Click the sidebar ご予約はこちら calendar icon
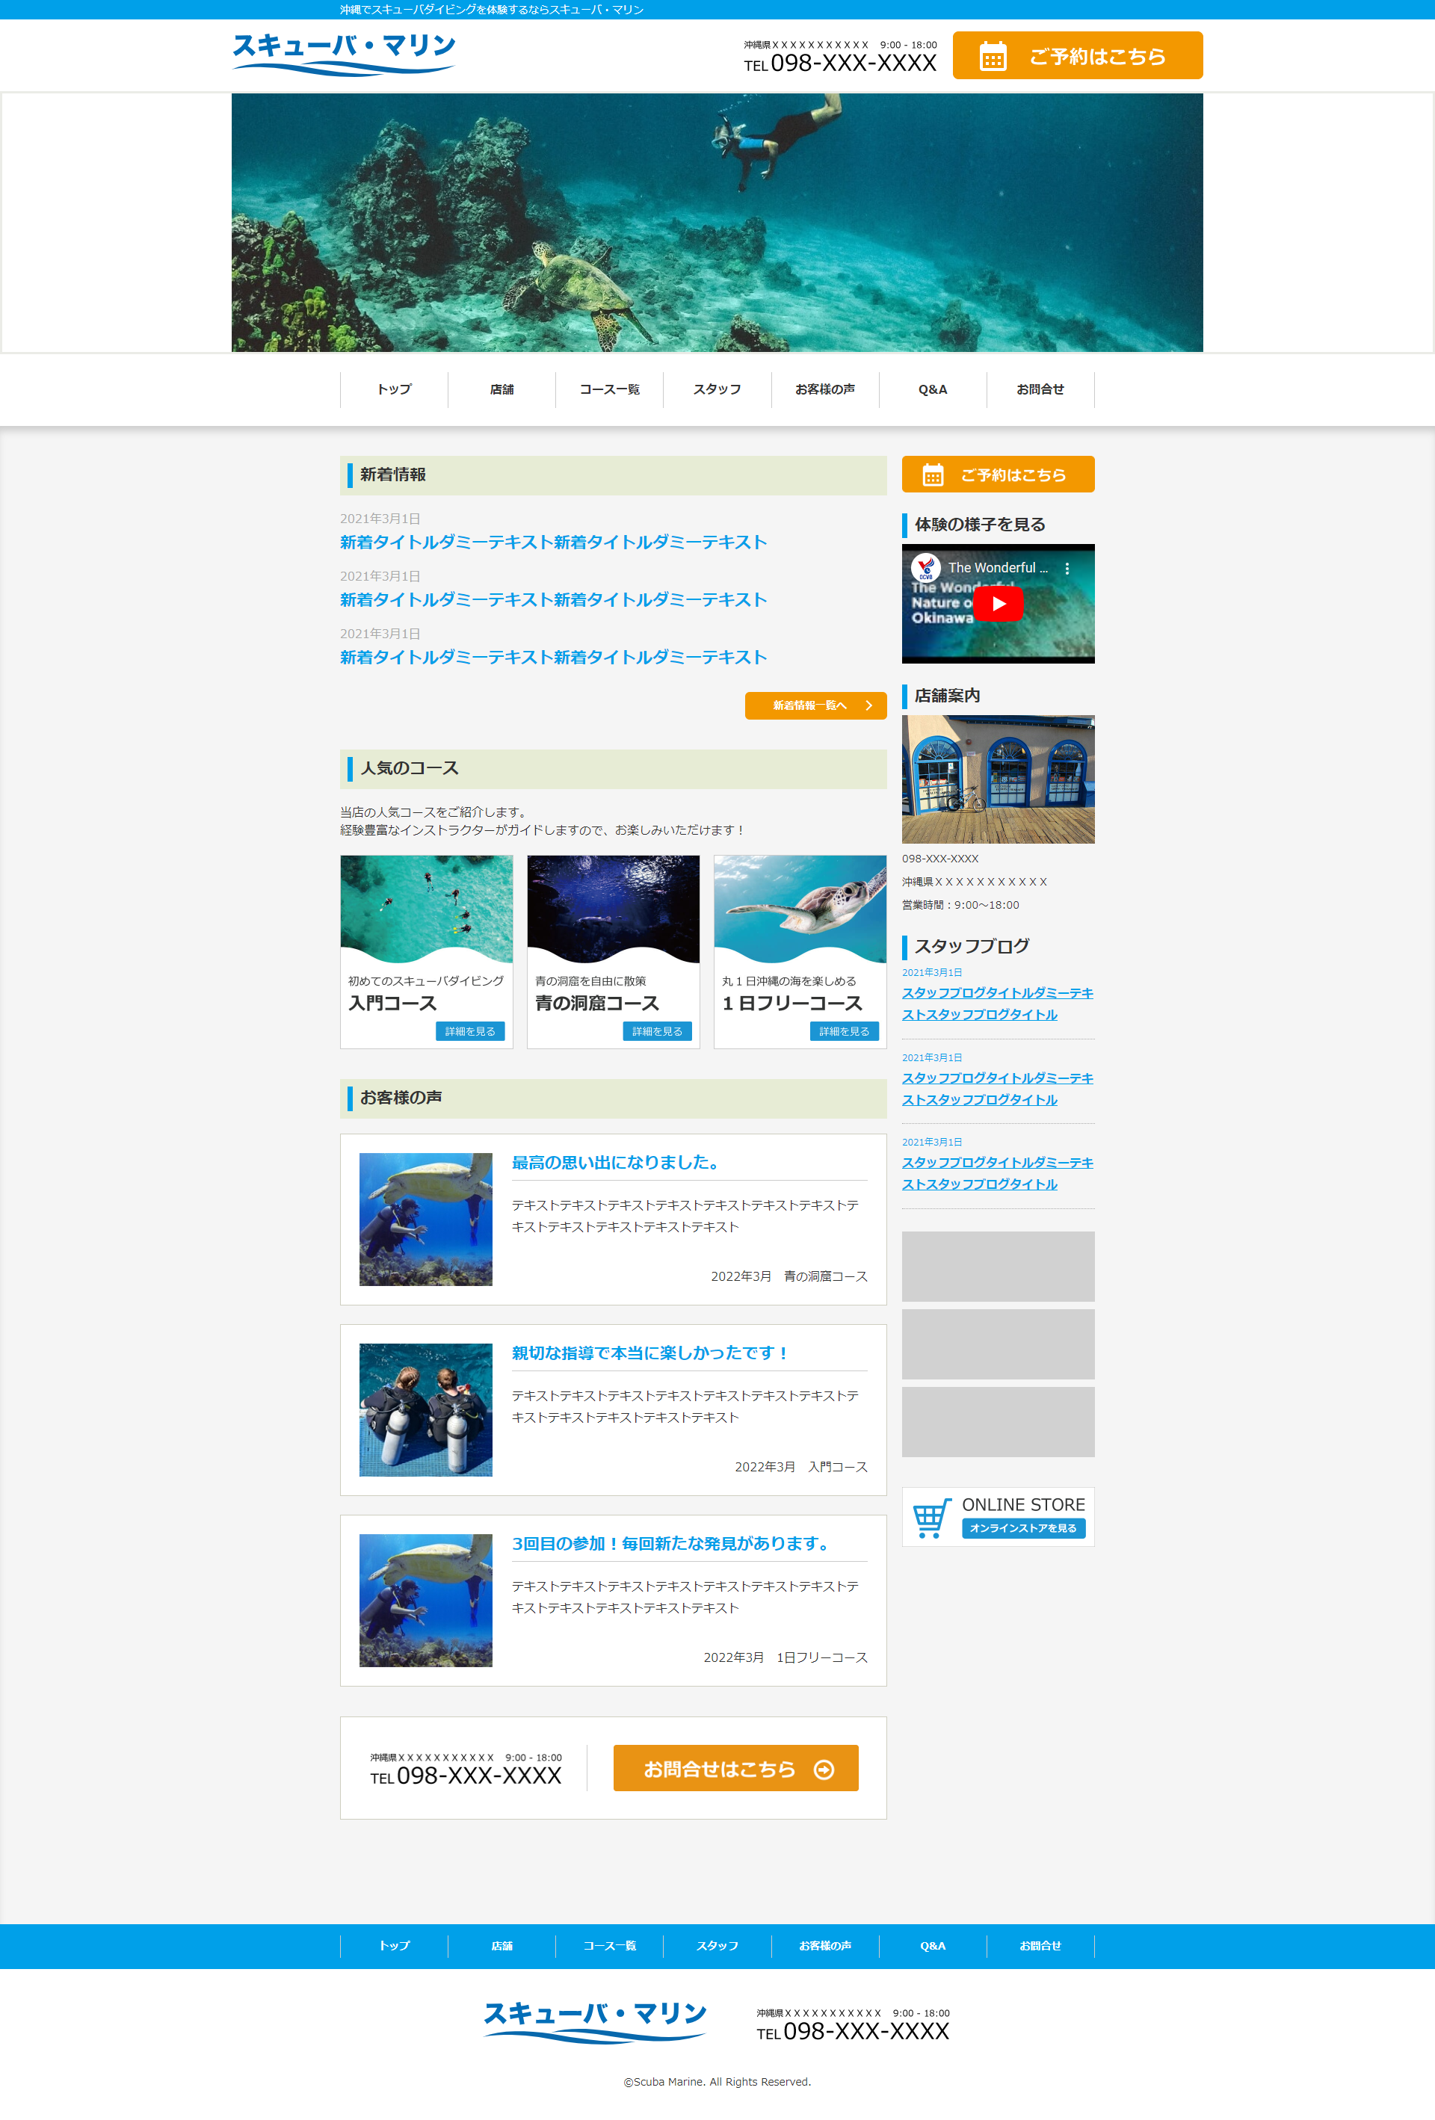Viewport: 1435px width, 2120px height. pyautogui.click(x=932, y=475)
